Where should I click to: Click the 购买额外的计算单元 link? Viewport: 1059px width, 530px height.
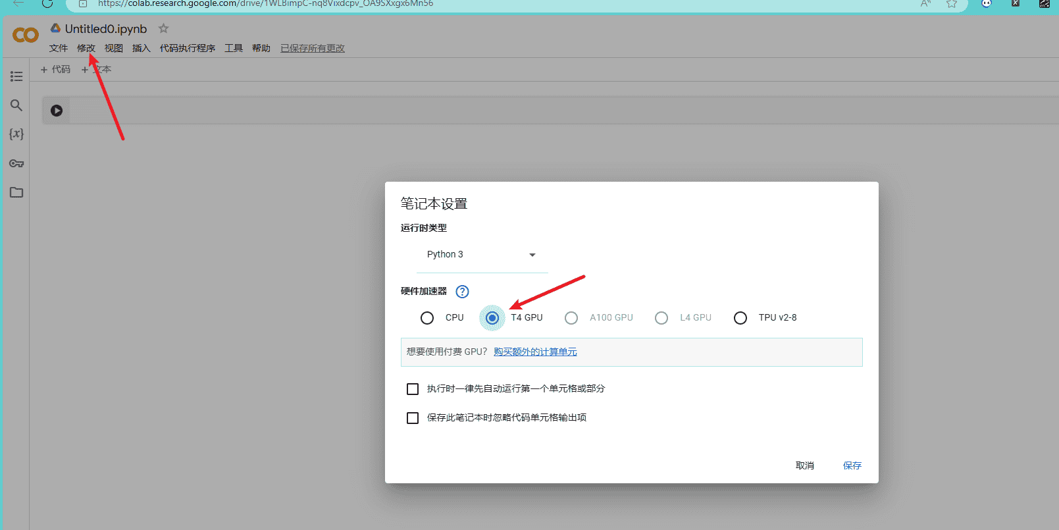[x=535, y=352]
